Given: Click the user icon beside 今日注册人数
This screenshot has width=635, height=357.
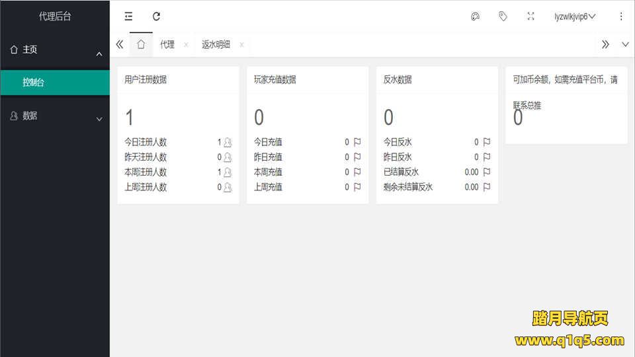Looking at the screenshot, I should click(x=228, y=142).
